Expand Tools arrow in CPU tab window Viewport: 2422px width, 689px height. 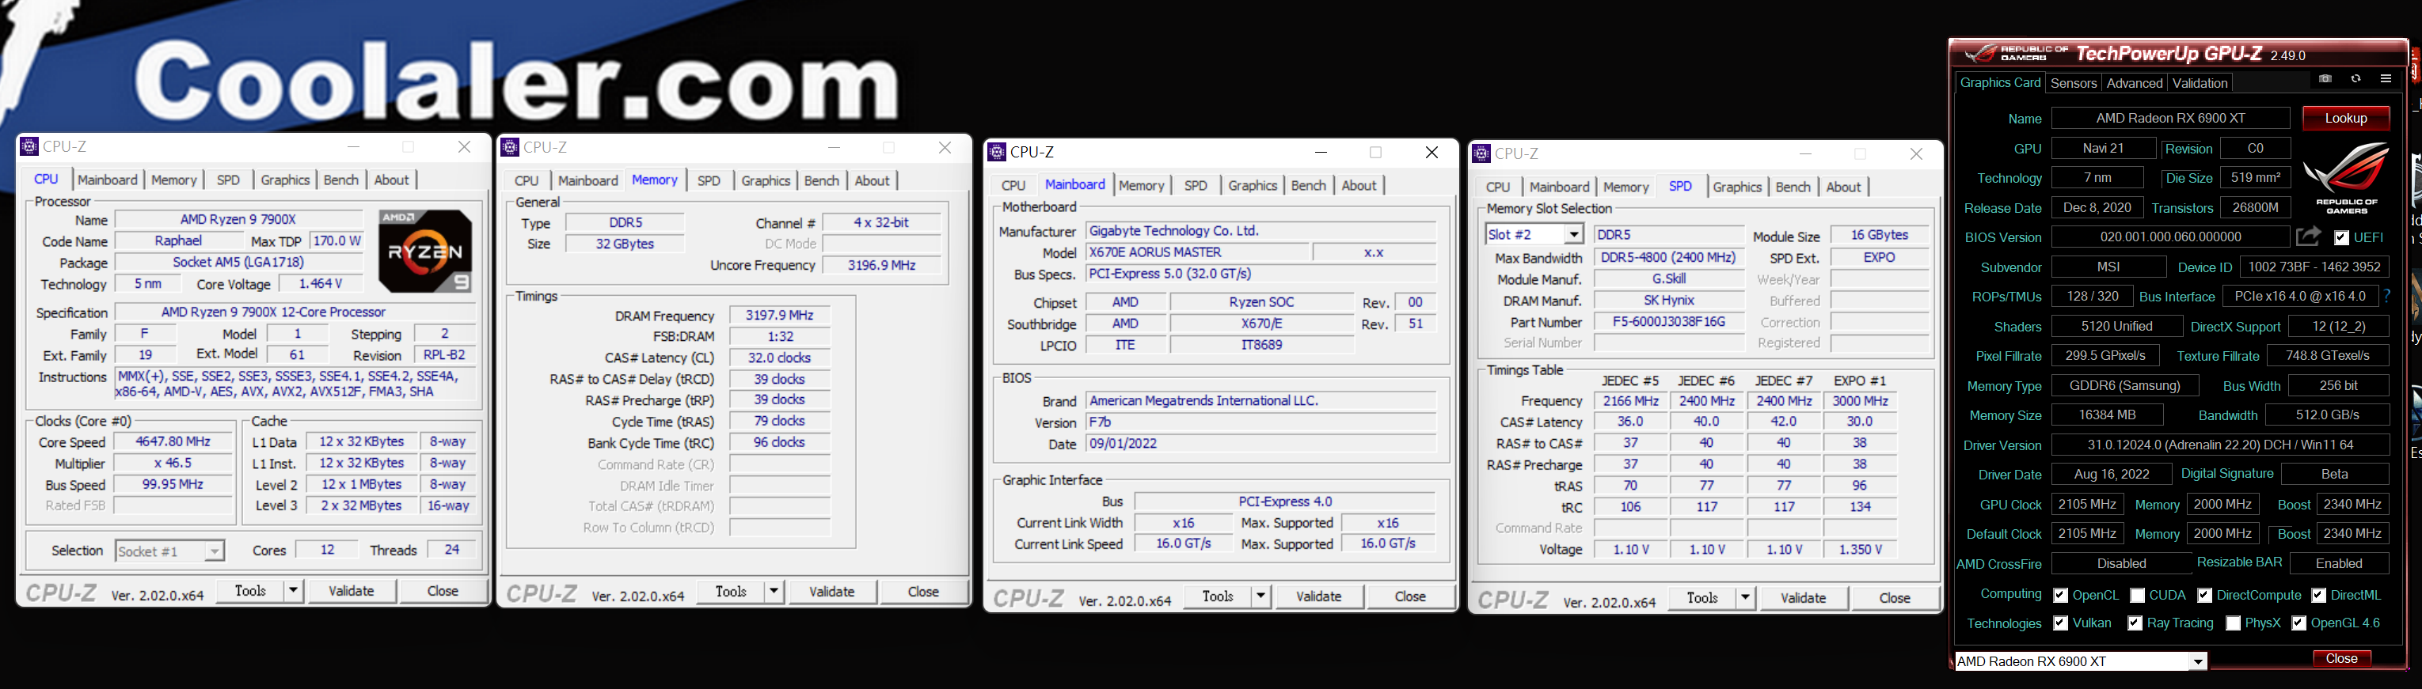[293, 590]
